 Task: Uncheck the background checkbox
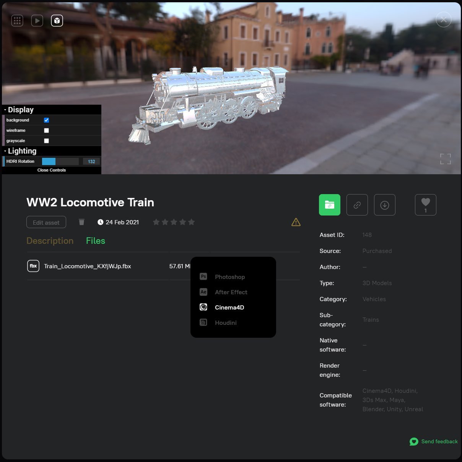[46, 120]
